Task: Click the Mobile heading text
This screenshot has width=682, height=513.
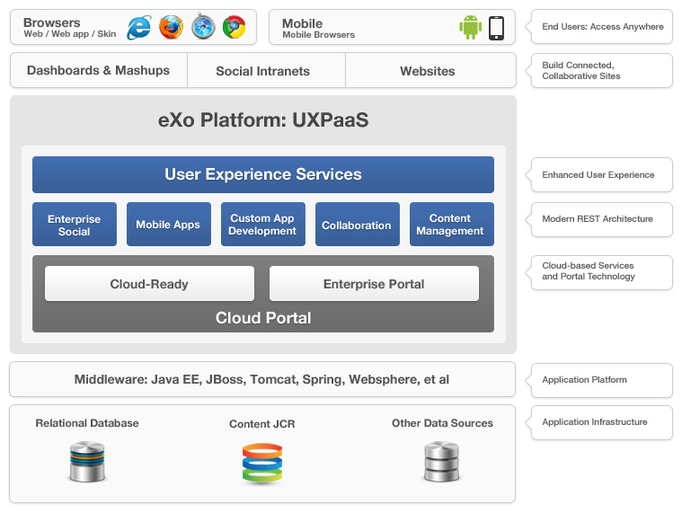Action: pyautogui.click(x=302, y=23)
